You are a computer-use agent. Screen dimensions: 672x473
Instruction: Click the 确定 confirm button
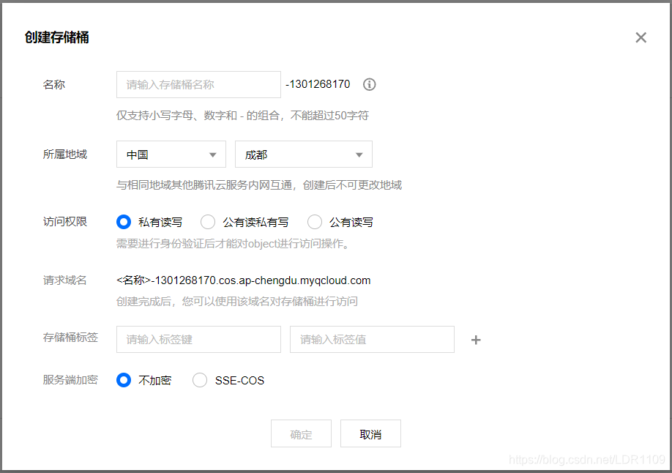[x=301, y=433]
